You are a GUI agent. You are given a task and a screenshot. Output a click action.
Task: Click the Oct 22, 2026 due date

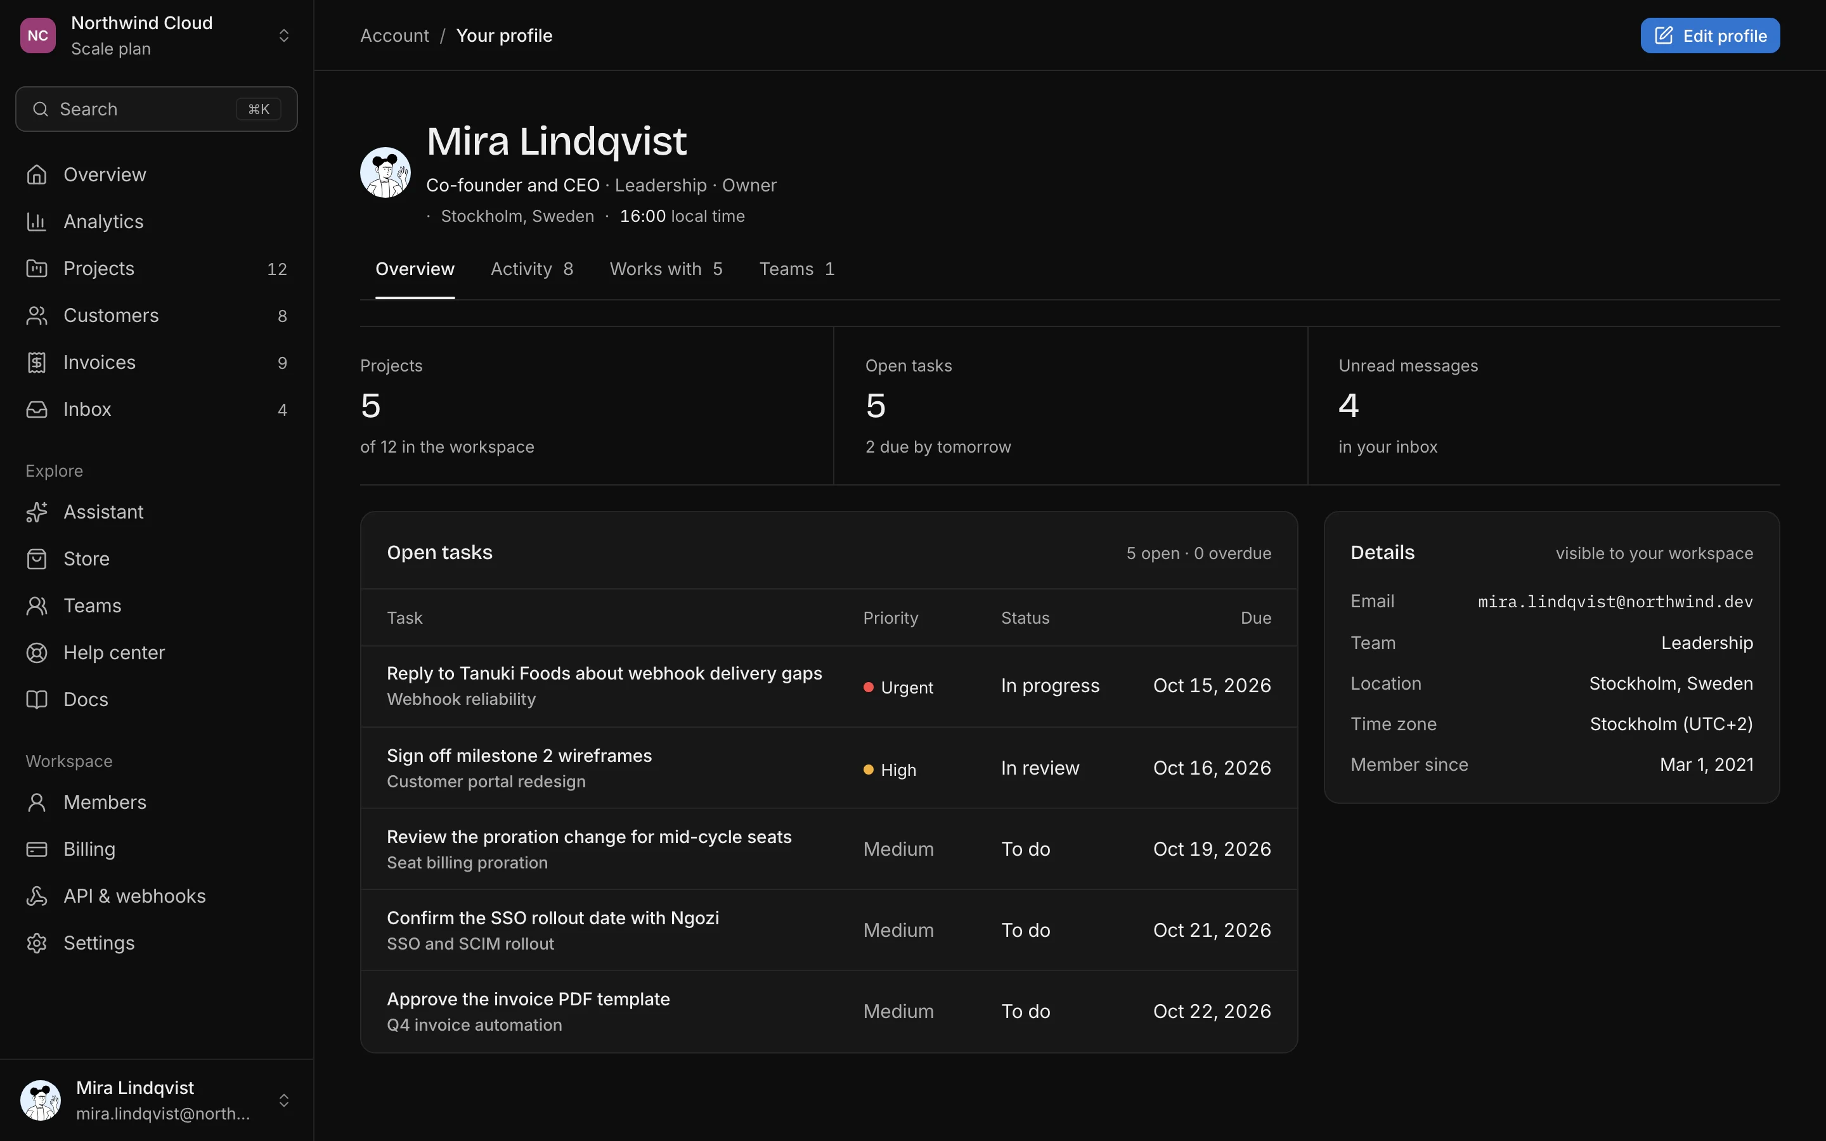pyautogui.click(x=1212, y=1011)
